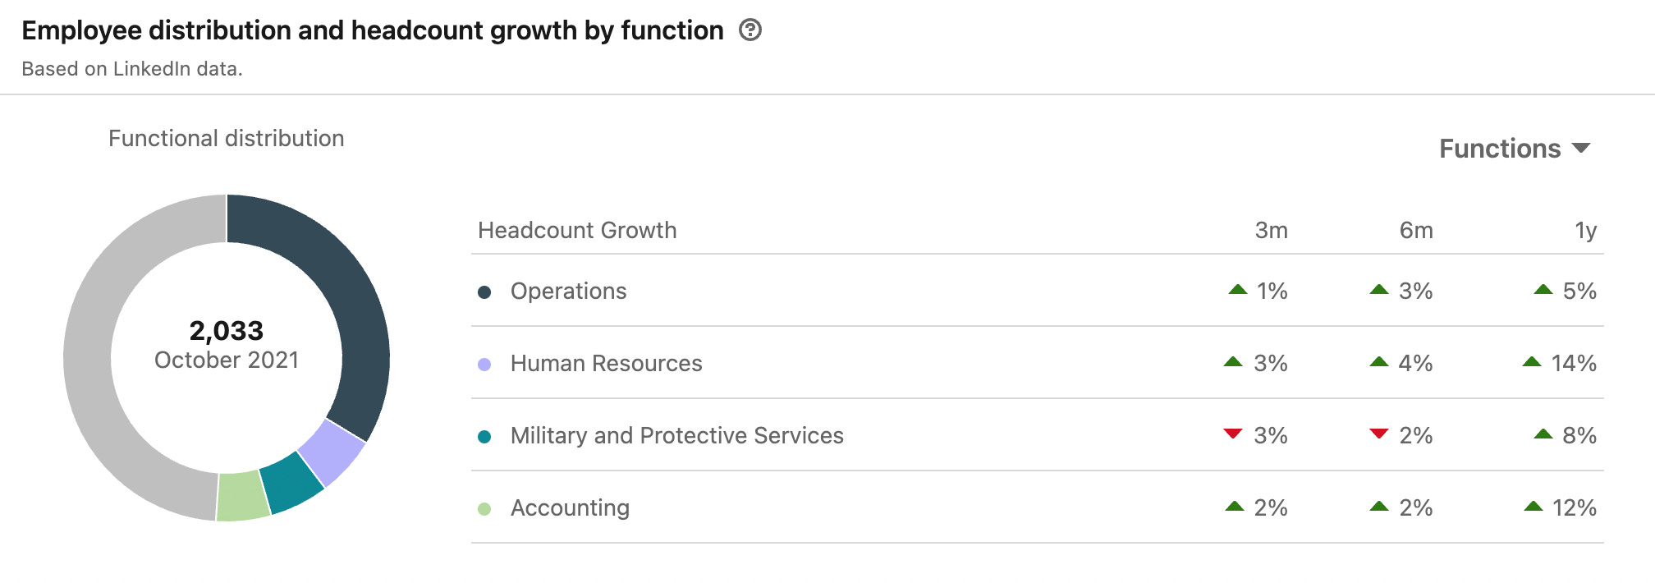
Task: Click the help question mark icon
Action: [750, 30]
